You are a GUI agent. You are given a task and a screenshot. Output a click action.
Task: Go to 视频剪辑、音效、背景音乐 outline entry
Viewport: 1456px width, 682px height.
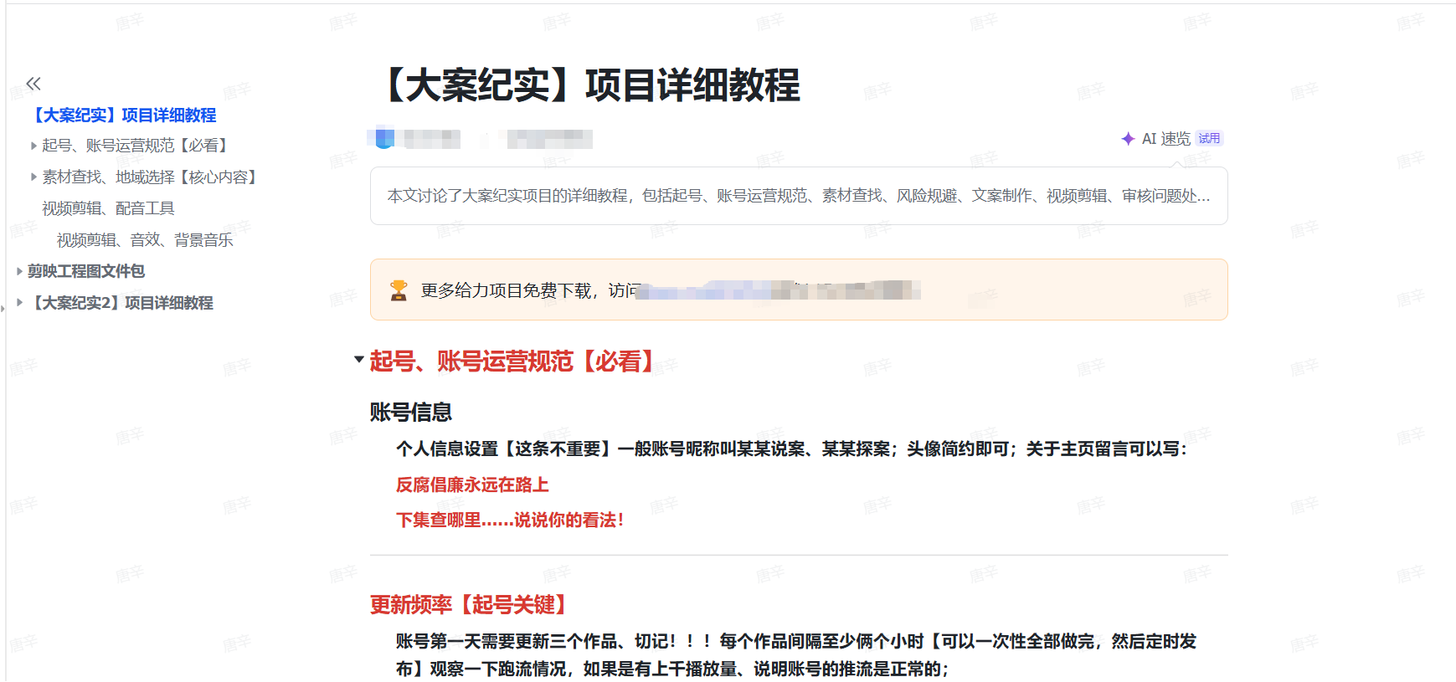(x=145, y=240)
